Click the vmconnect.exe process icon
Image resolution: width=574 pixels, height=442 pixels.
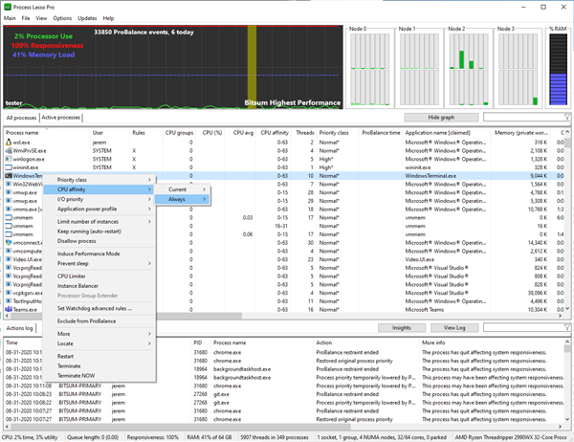9,243
